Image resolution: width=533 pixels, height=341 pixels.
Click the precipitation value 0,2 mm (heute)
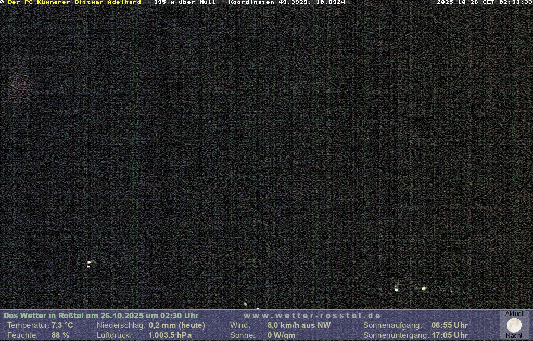pyautogui.click(x=176, y=325)
